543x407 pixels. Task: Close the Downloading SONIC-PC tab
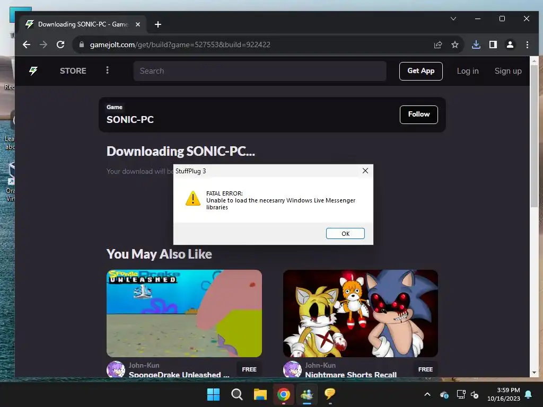pyautogui.click(x=138, y=24)
